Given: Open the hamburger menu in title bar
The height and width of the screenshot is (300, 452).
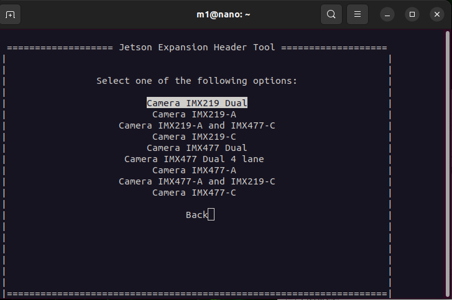Looking at the screenshot, I should tap(357, 14).
